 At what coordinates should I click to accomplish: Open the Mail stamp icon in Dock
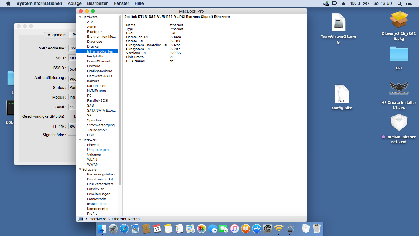135,229
